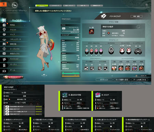Click the feather flag icon beside ミッション
The image size is (154, 132).
click(x=4, y=60)
